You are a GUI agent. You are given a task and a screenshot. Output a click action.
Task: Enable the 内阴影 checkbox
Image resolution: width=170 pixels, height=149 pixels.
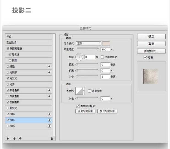point(8,73)
